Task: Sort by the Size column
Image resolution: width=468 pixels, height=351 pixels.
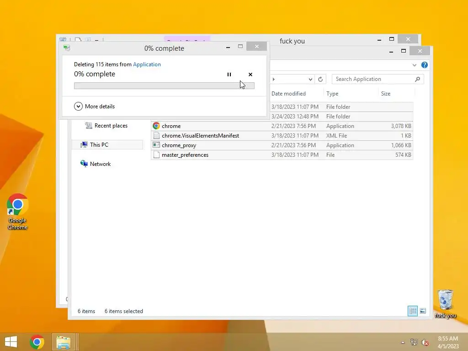Action: (386, 93)
